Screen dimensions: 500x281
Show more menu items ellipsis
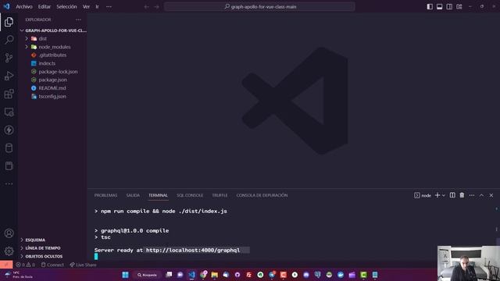click(x=109, y=7)
